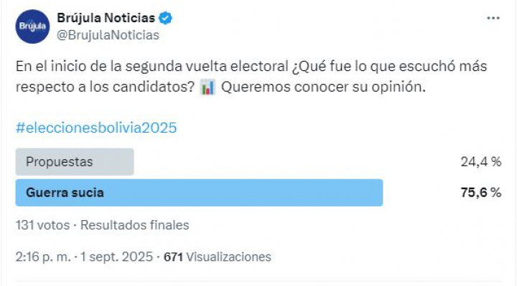The image size is (517, 286).
Task: Click the 24,4 % poll percentage
Action: pyautogui.click(x=481, y=162)
